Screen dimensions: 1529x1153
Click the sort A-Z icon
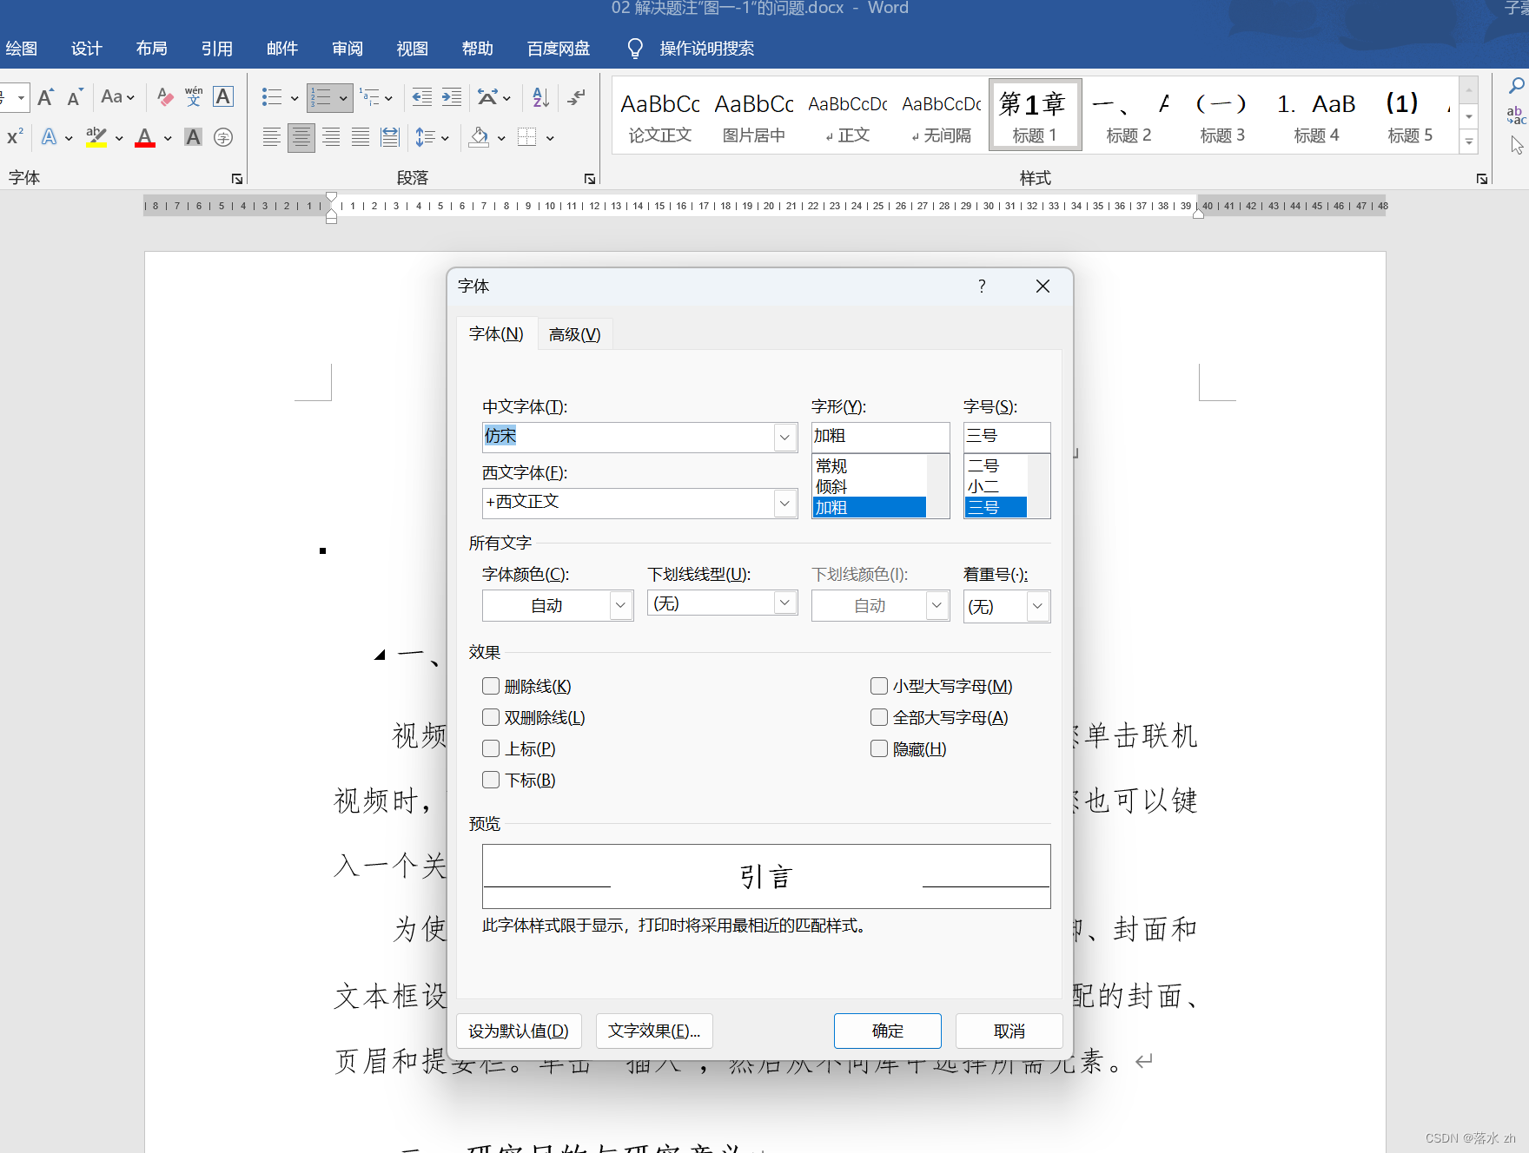point(540,97)
